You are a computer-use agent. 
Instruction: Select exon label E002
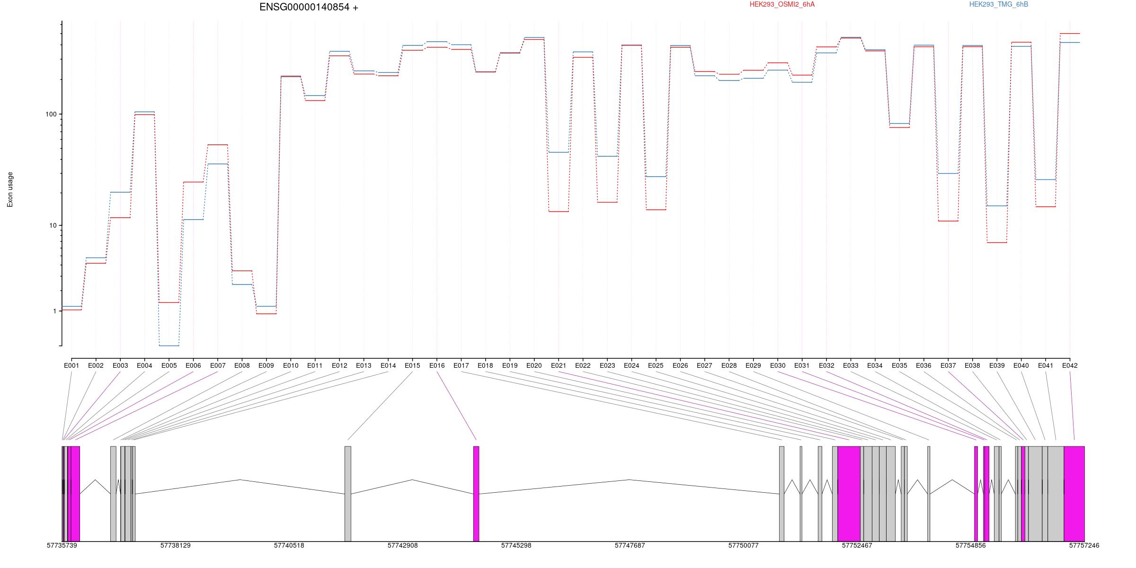coord(96,365)
